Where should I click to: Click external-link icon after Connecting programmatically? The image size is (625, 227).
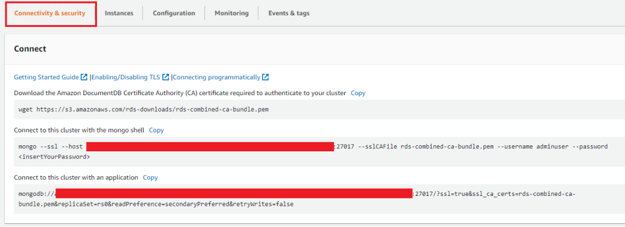tap(265, 77)
